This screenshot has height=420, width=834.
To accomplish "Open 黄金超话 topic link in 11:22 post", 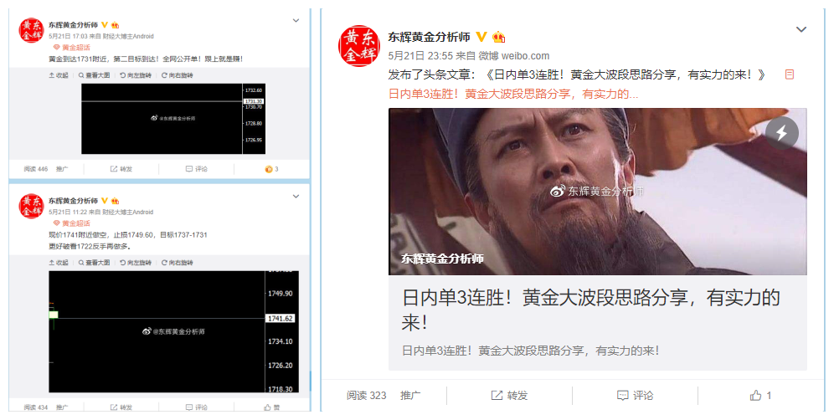I will [x=72, y=223].
